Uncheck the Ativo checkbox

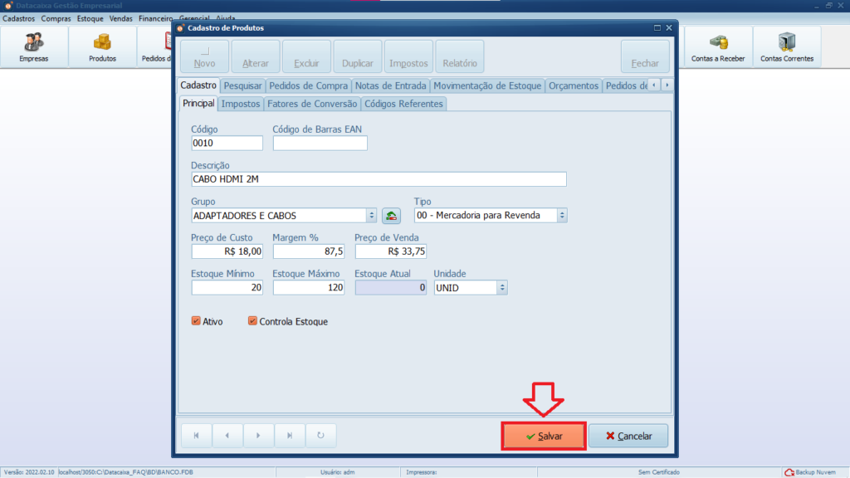coord(196,321)
